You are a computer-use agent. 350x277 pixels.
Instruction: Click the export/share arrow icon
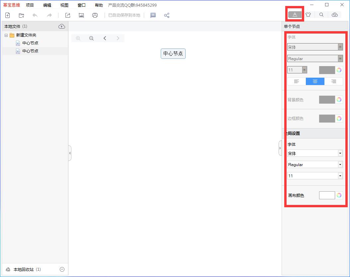pyautogui.click(x=68, y=15)
